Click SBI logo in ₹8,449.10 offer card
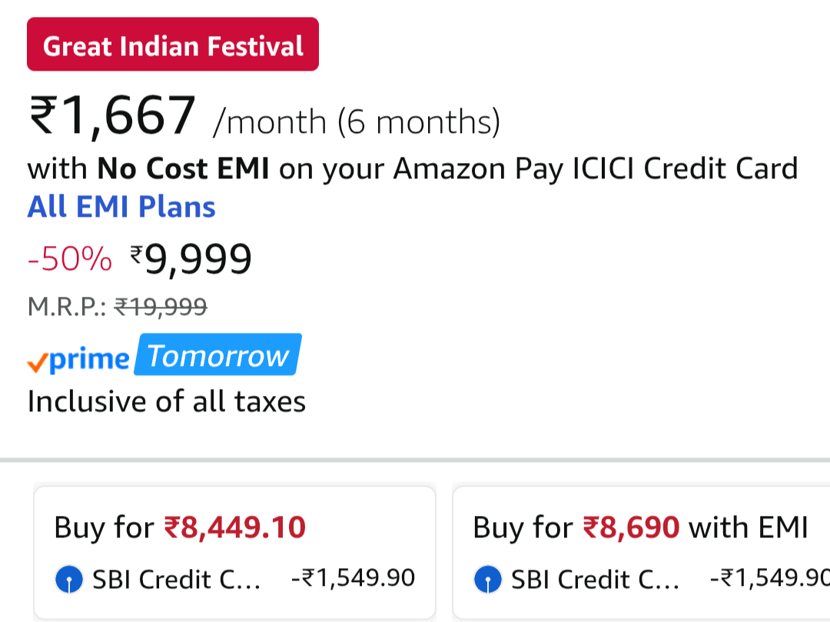Viewport: 830px width, 622px height. (69, 579)
